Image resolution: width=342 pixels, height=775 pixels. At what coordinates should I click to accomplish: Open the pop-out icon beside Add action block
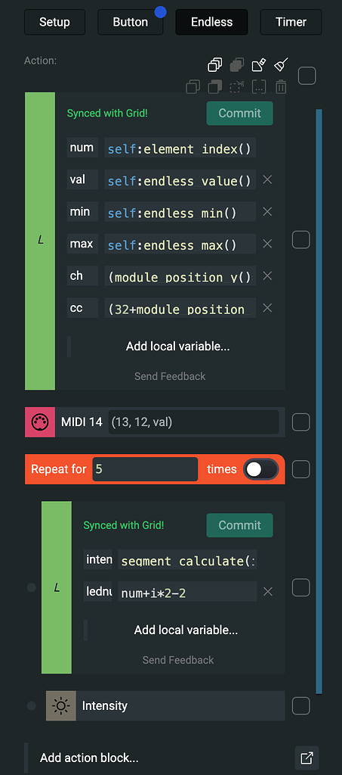307,758
